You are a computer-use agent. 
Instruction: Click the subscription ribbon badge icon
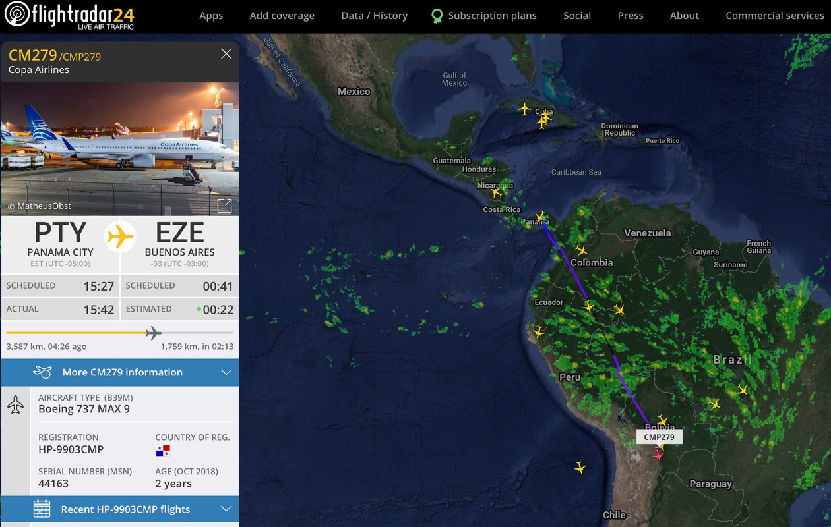pos(437,16)
